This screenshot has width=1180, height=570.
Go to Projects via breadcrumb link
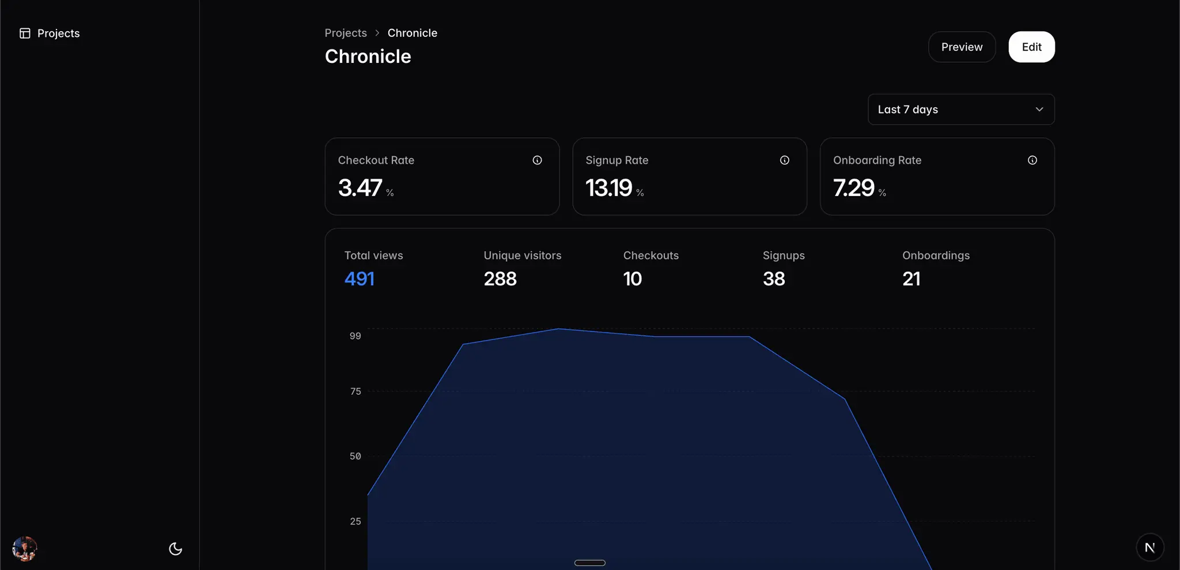point(346,33)
